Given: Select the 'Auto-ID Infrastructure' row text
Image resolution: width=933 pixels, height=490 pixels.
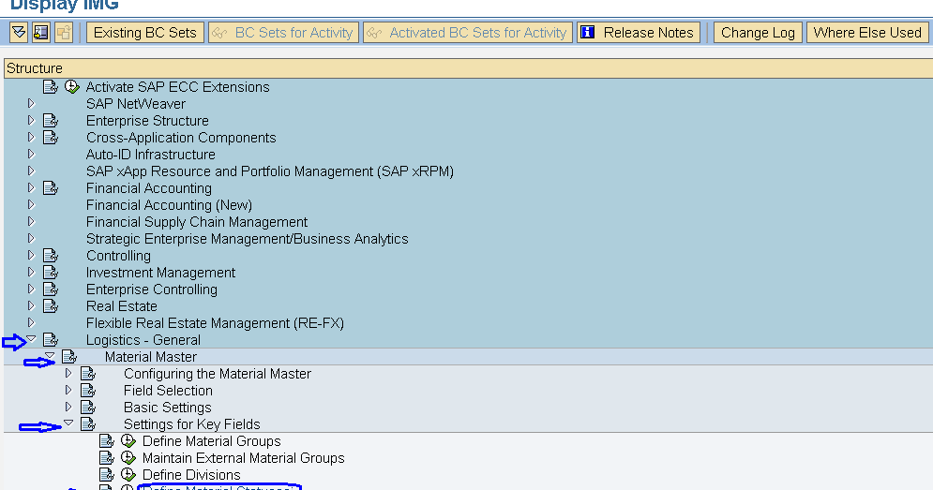Looking at the screenshot, I should tap(151, 155).
